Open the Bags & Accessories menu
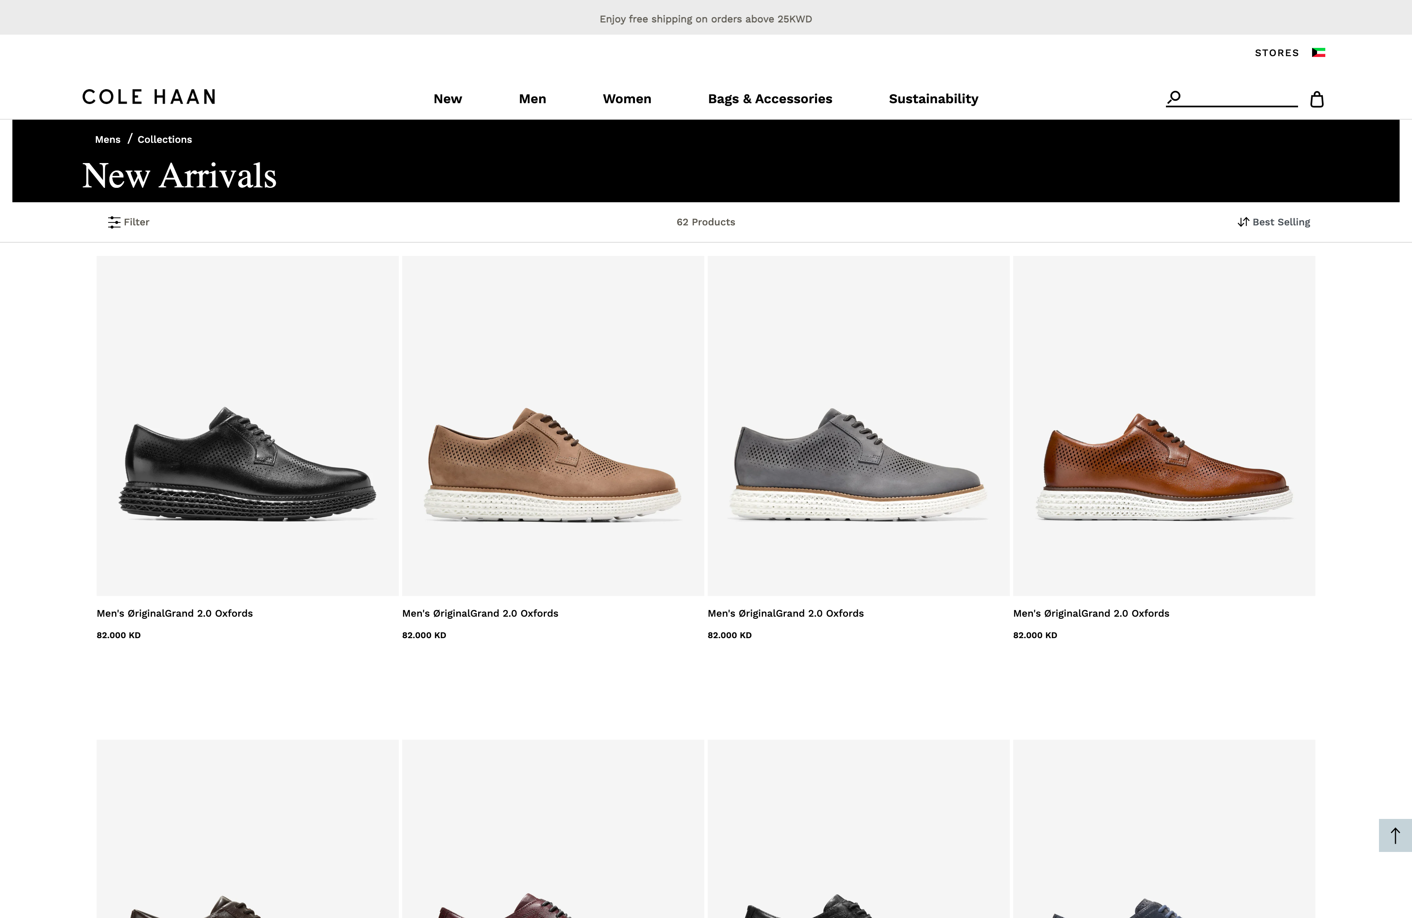 tap(770, 98)
